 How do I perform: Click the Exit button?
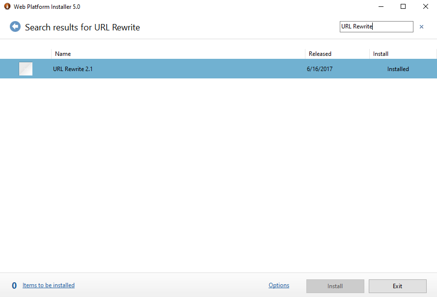(x=398, y=286)
